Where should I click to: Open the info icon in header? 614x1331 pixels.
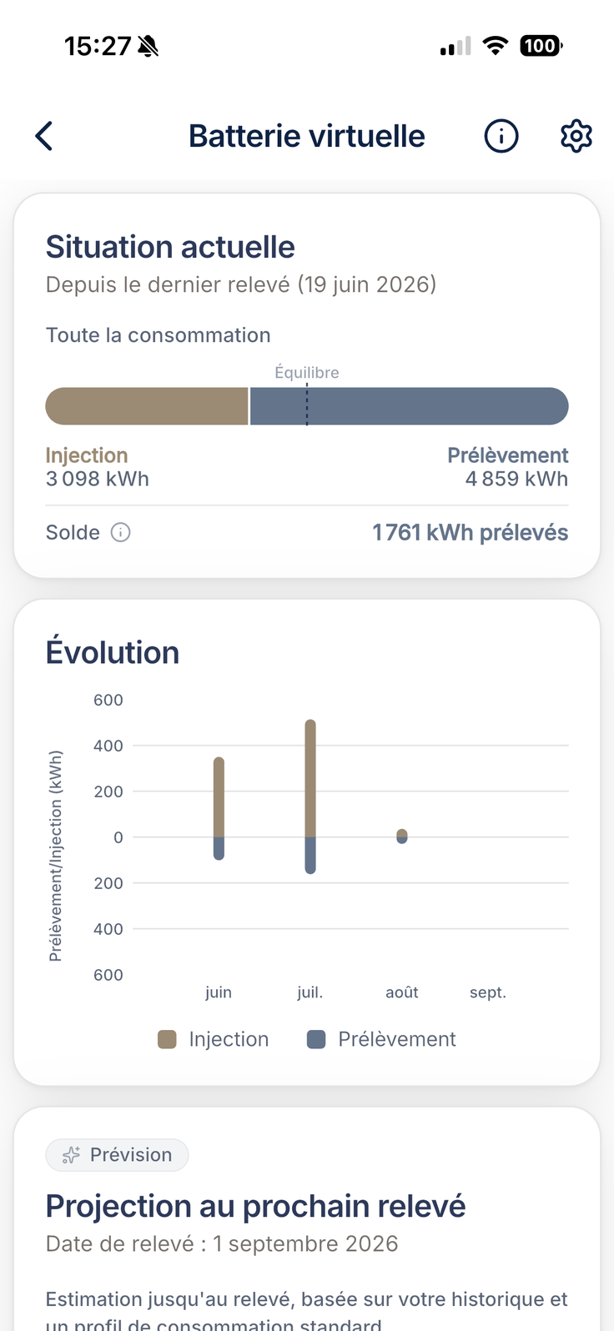tap(501, 136)
